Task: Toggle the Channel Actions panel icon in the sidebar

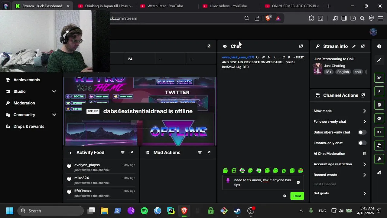Action: (379, 146)
